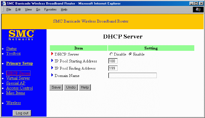The height and width of the screenshot is (118, 205).
Task: Go to Primary Setup
Action: click(x=19, y=63)
